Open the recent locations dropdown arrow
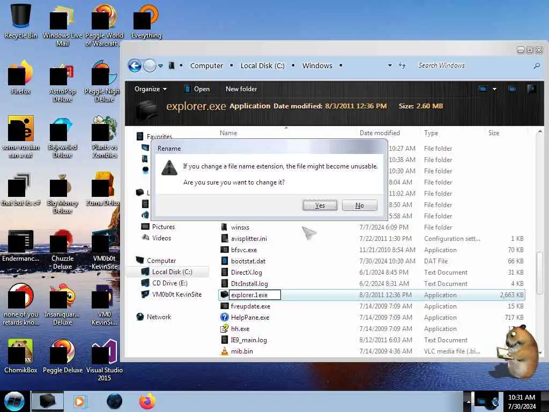 tap(160, 65)
